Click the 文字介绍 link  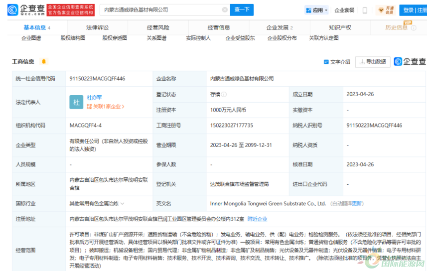(x=337, y=62)
